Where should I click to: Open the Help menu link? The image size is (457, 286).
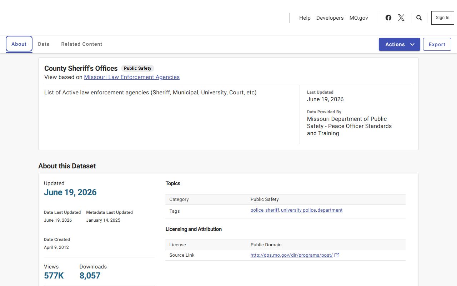pos(305,18)
